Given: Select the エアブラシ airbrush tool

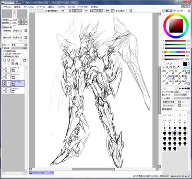Looking at the screenshot, I should (x=171, y=72).
